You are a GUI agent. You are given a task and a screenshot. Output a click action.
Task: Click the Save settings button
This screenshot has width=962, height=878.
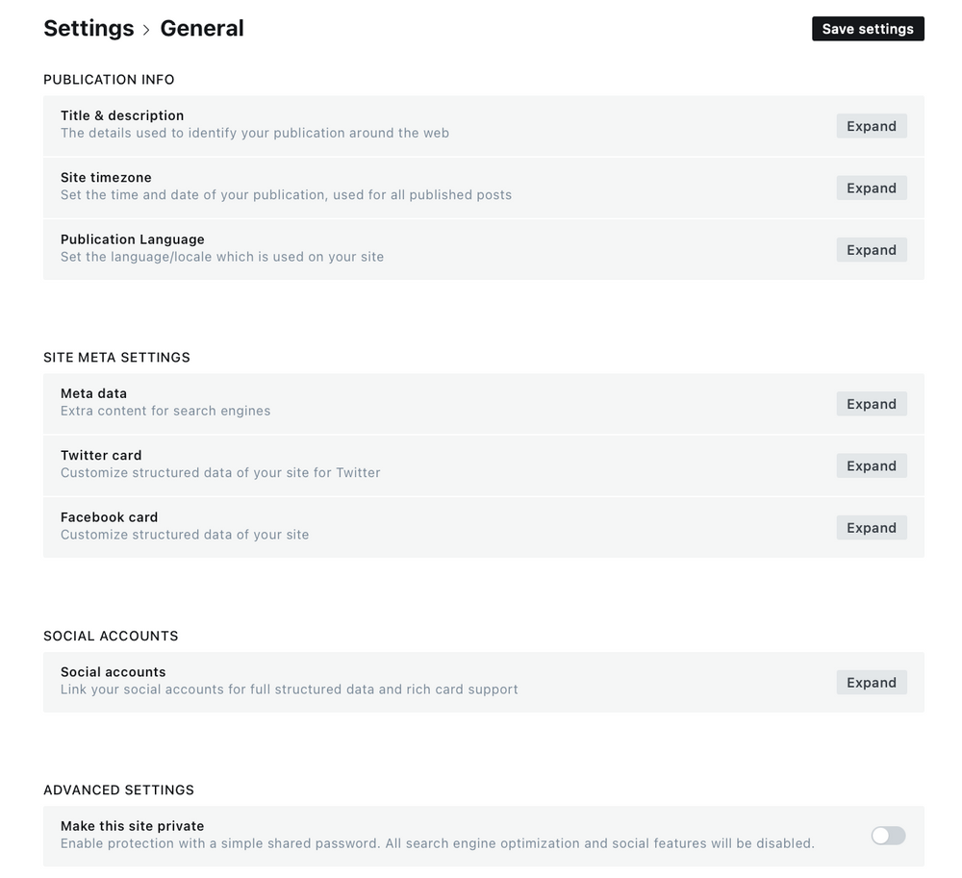pos(867,28)
